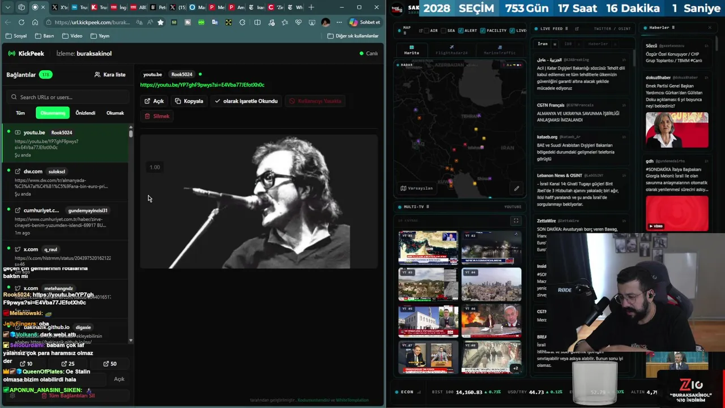Screen dimensions: 725x408
Task: Open the browser extensions puzzle icon
Action: click(242, 22)
